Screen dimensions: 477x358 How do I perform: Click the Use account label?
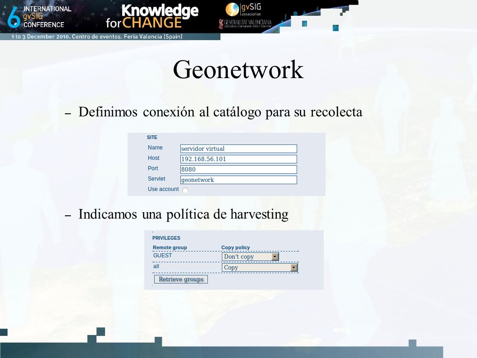[163, 189]
